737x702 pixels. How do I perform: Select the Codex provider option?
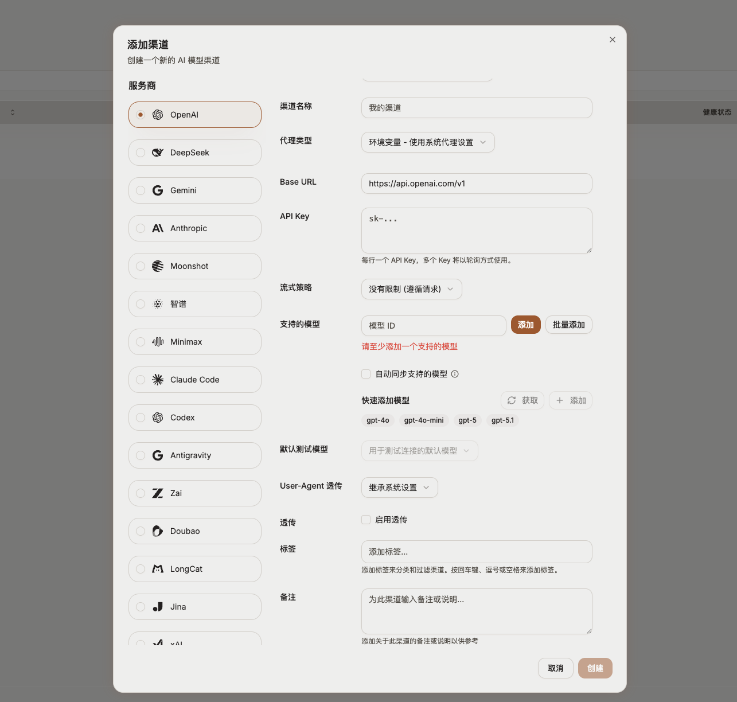click(195, 418)
